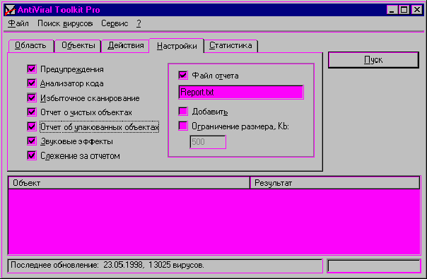Maximize the AntiViral Toolkit Pro window
427x279 pixels.
point(404,10)
